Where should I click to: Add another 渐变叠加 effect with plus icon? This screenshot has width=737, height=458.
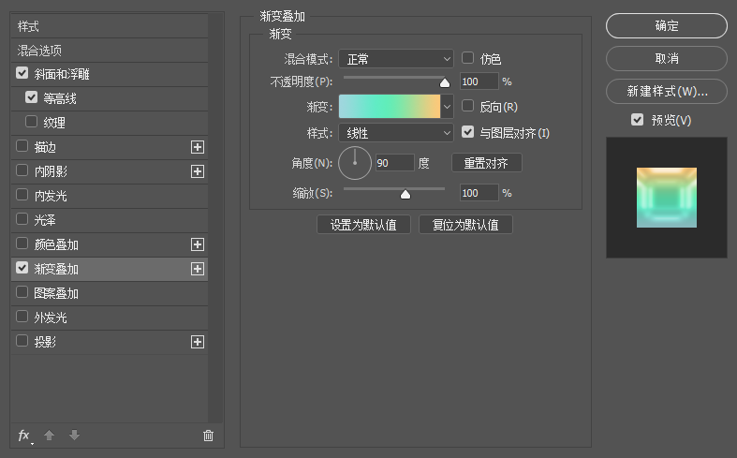198,269
